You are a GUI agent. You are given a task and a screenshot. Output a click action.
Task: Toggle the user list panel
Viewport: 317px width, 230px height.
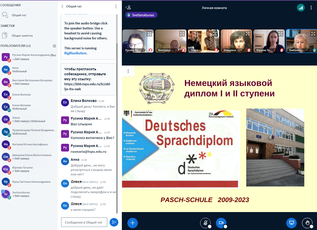[128, 8]
